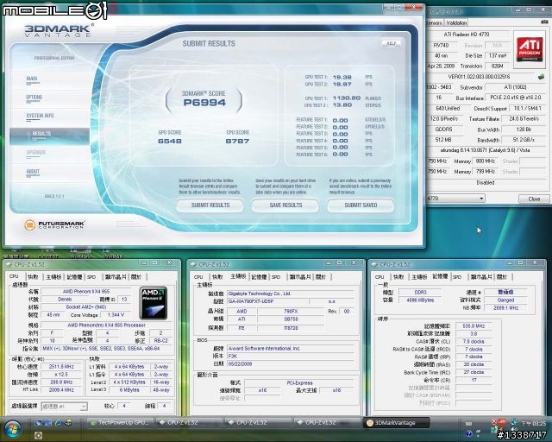The image size is (552, 442).
Task: Click the 3DMarkVantage taskbar button
Action: click(396, 423)
